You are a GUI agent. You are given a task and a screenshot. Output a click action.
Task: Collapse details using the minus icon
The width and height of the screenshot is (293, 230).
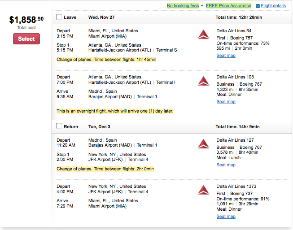click(258, 6)
